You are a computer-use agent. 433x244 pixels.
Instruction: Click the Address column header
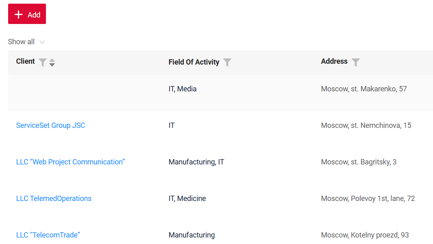tap(334, 61)
